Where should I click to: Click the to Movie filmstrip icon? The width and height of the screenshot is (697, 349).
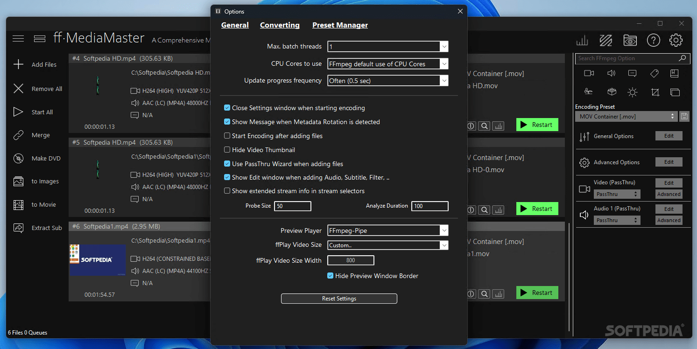[18, 205]
